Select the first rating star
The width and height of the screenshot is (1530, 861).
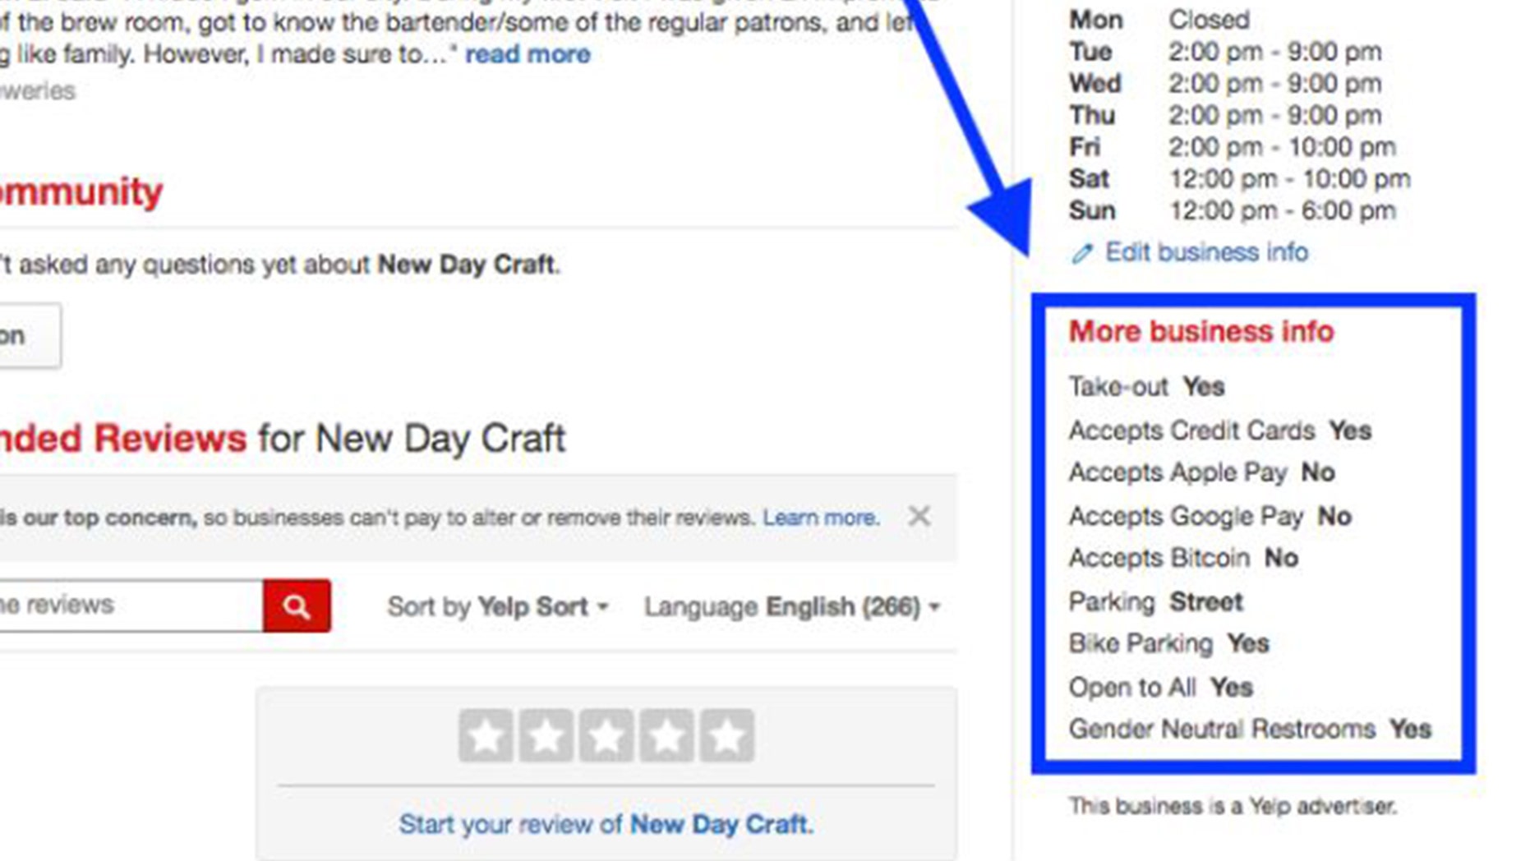coord(486,735)
